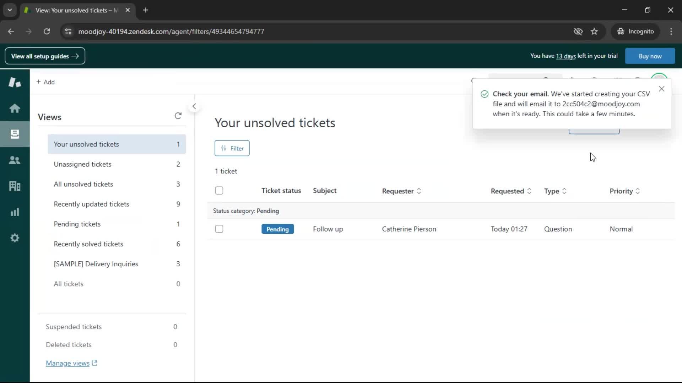Viewport: 682px width, 383px height.
Task: Click the Ticket status column header
Action: pyautogui.click(x=281, y=191)
